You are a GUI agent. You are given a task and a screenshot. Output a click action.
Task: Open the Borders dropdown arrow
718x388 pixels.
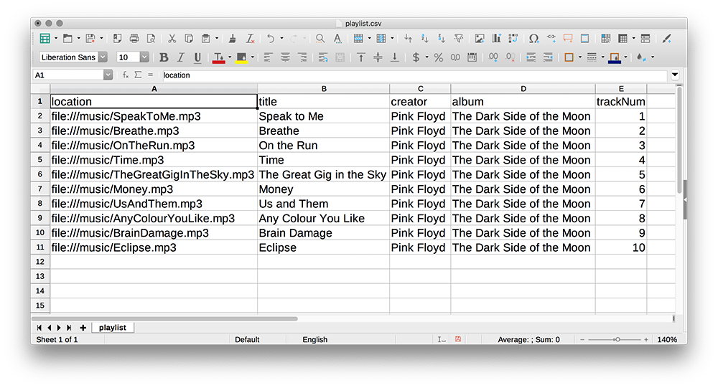click(x=579, y=57)
